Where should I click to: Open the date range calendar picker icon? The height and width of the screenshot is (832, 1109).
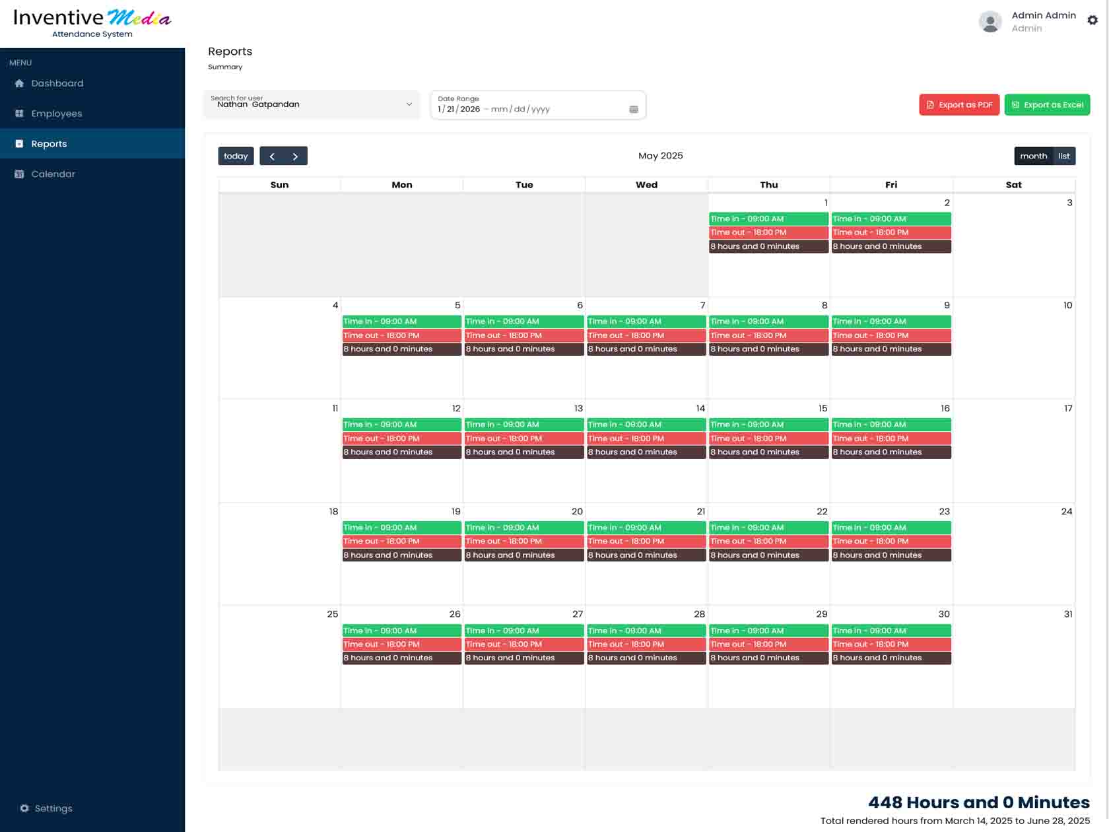point(634,110)
